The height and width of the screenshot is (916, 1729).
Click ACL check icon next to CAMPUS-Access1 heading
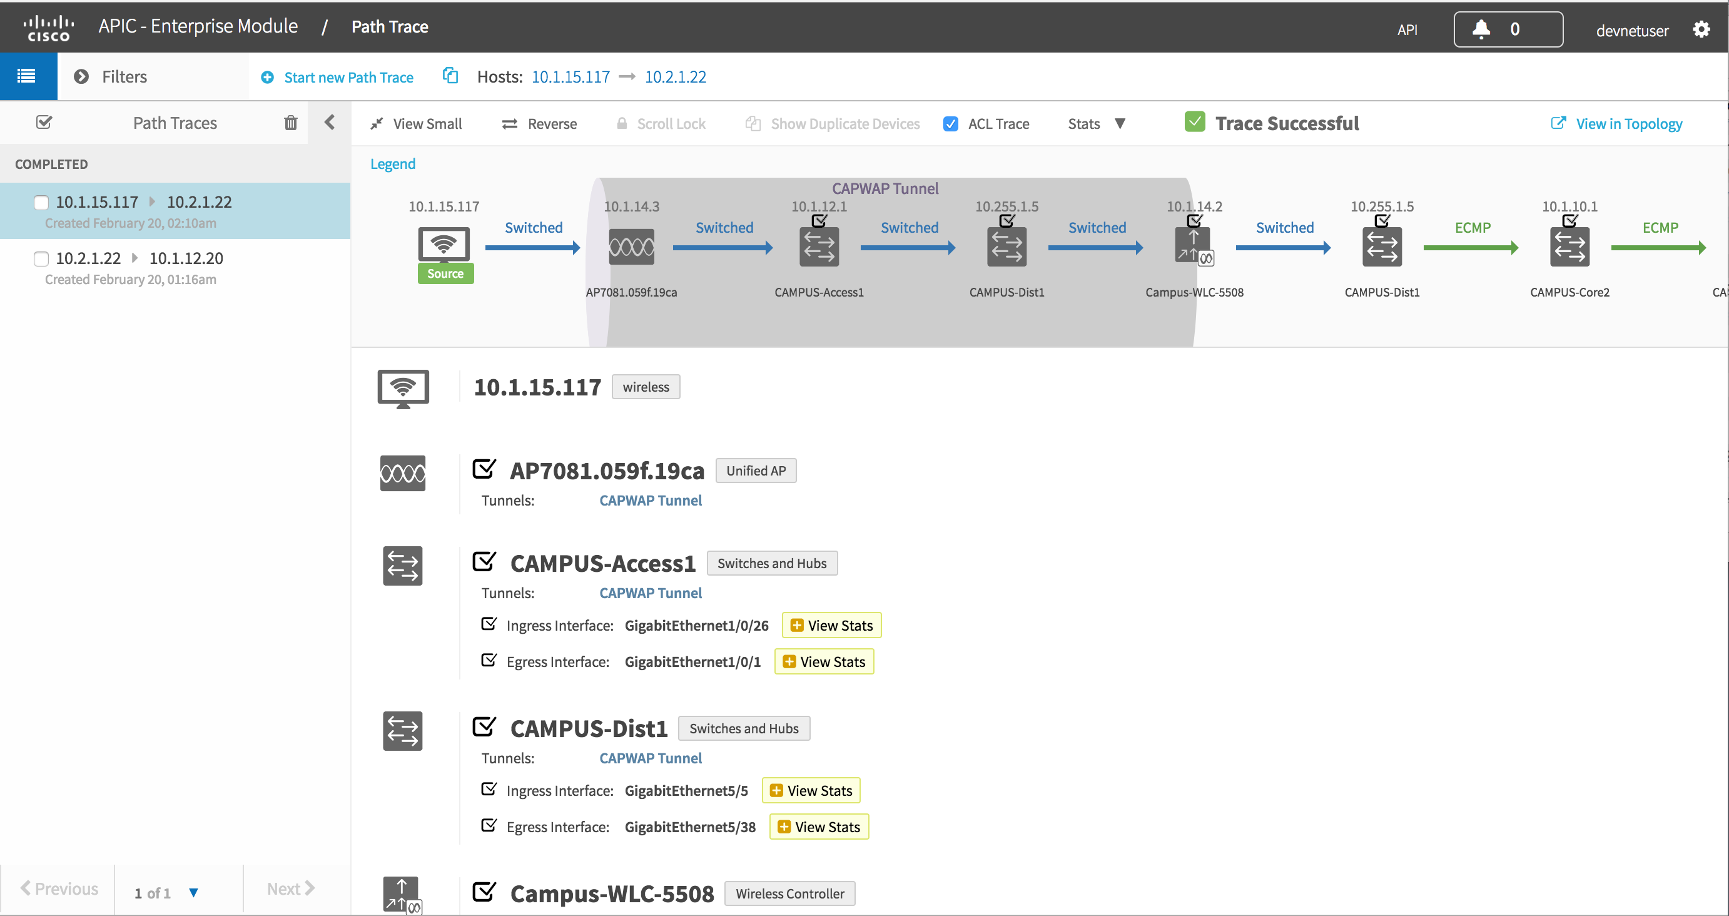click(x=484, y=561)
